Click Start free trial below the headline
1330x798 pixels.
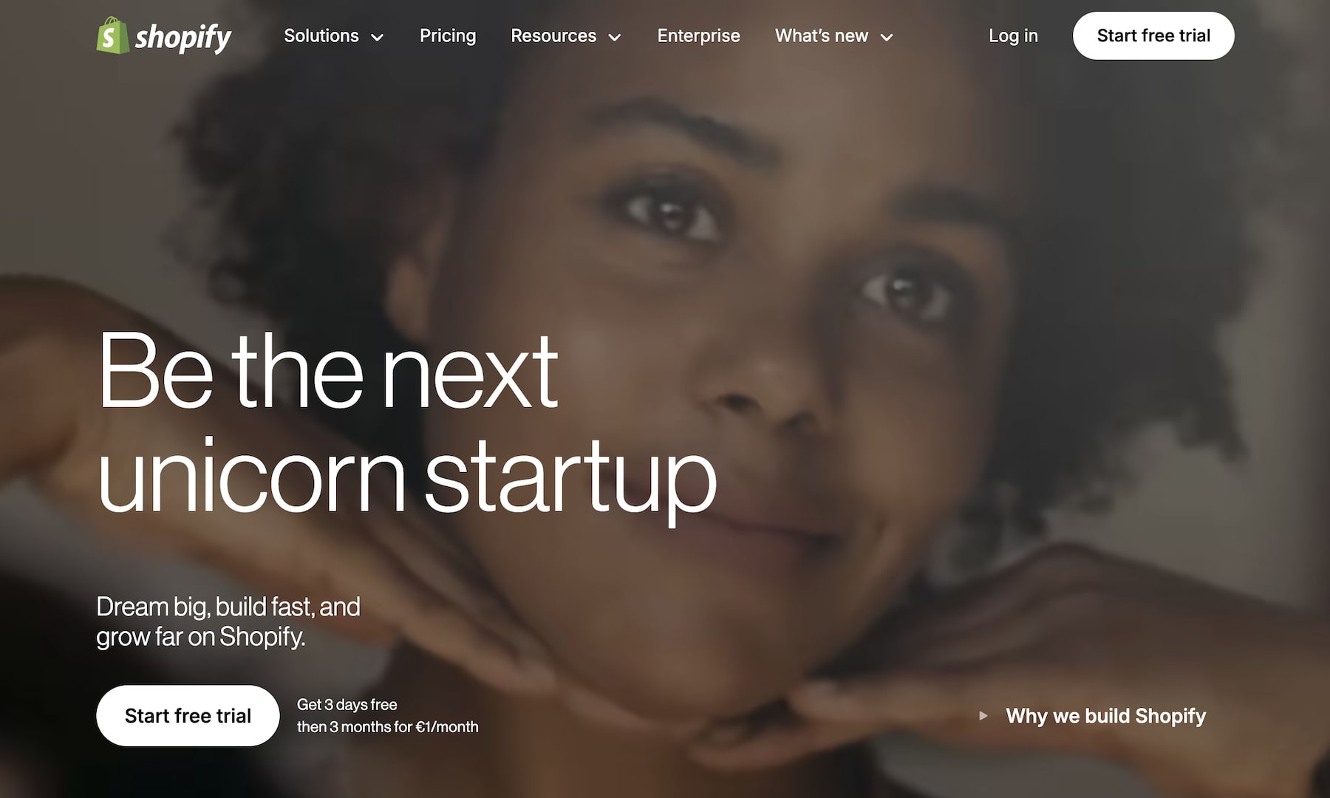point(188,715)
